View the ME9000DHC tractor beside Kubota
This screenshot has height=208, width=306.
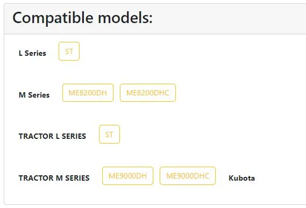[x=188, y=176]
